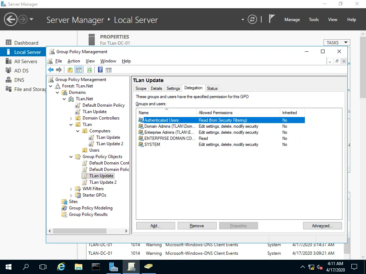Open Action Center notification icon

coord(354,267)
